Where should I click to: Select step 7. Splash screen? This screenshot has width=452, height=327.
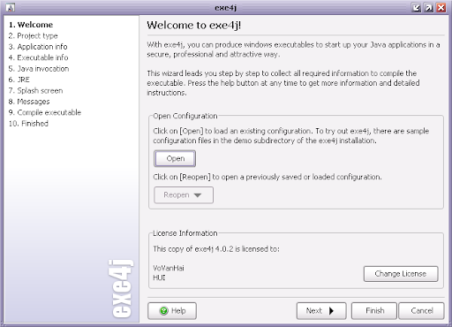tap(35, 91)
